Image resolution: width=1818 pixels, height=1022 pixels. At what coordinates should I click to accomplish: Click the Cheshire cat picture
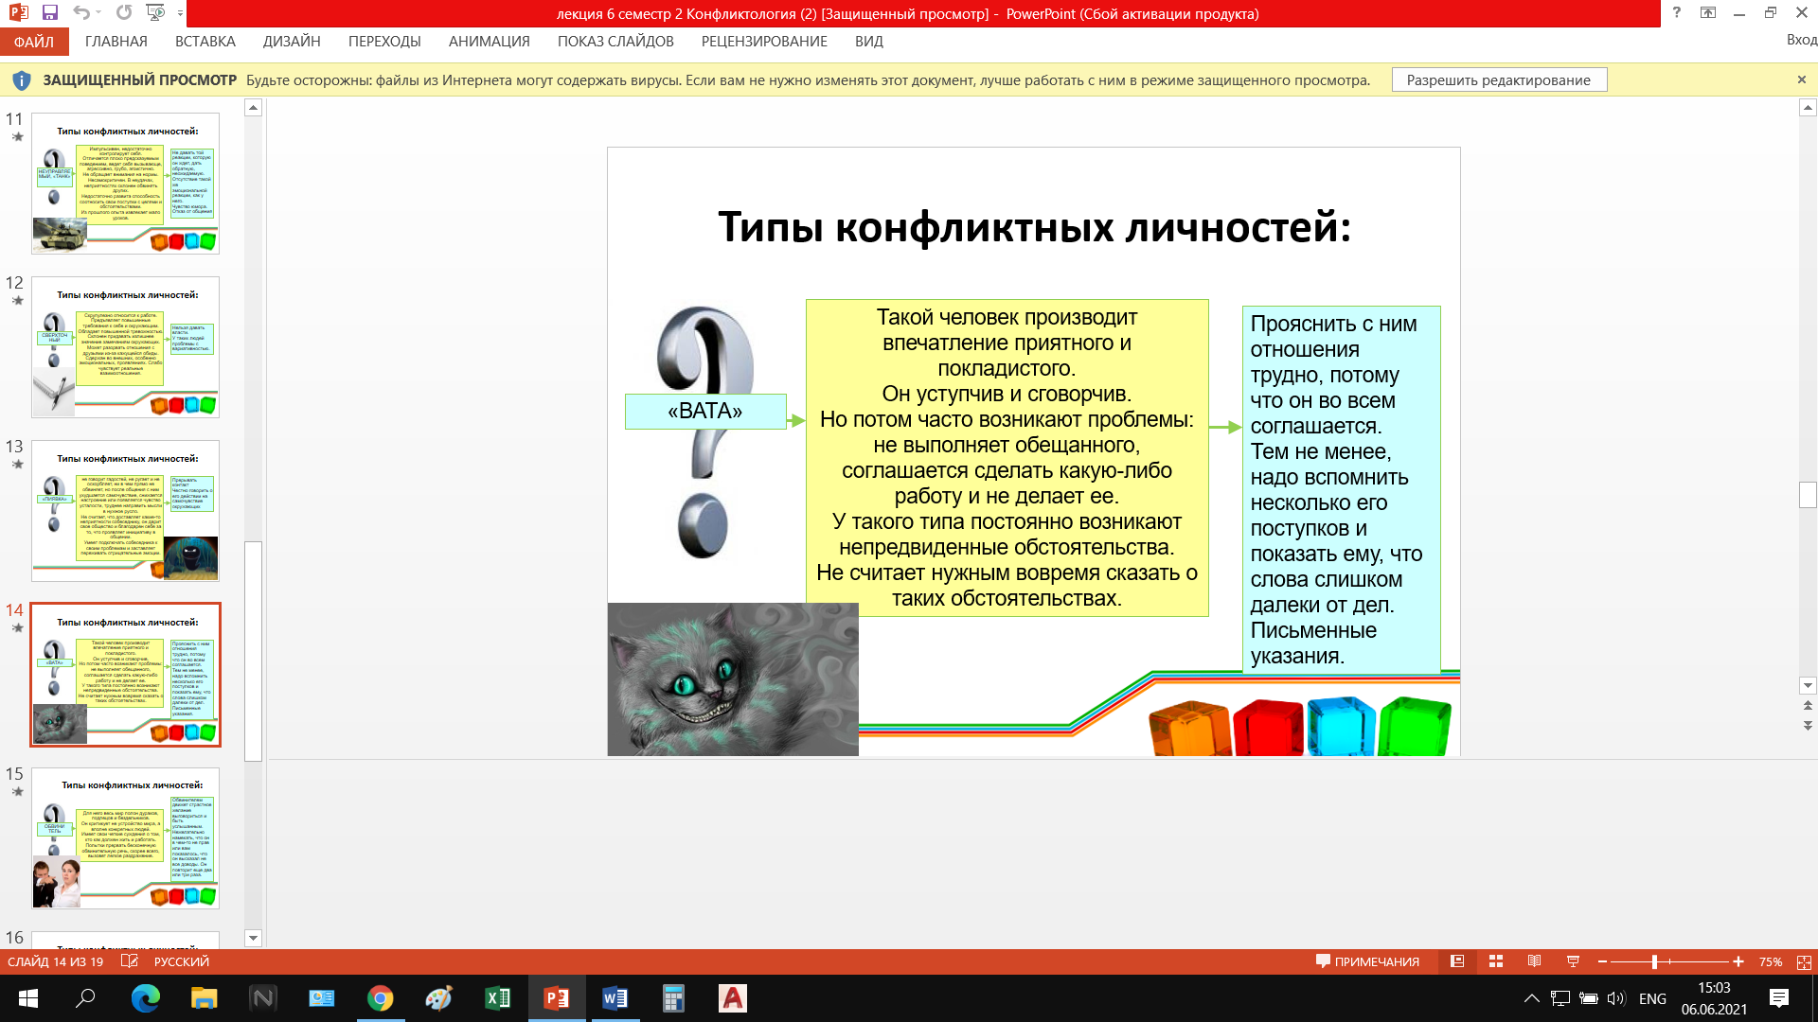tap(733, 679)
